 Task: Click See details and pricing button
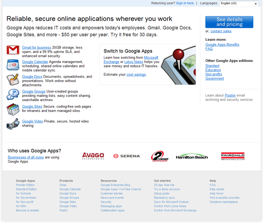pos(229,22)
